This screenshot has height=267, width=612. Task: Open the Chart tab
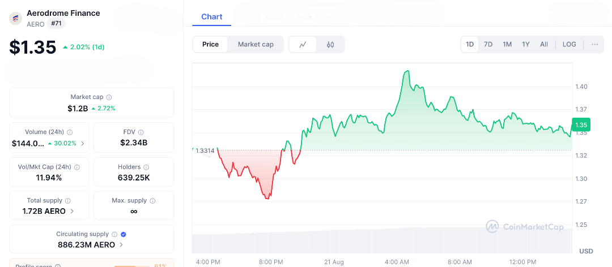212,17
